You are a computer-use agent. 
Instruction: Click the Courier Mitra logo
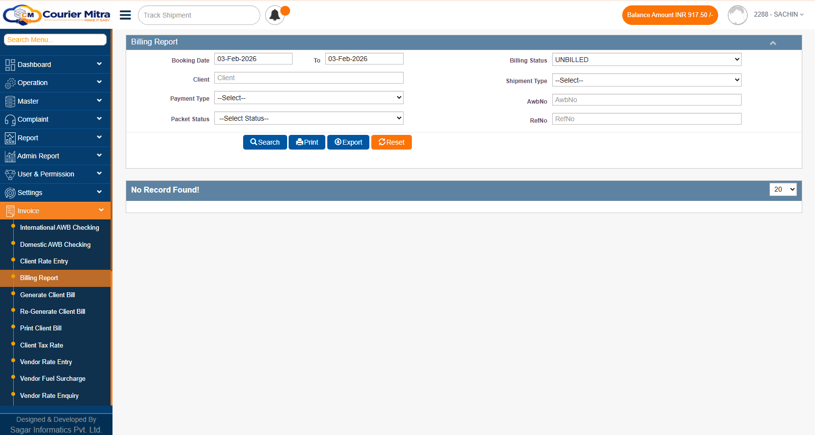click(57, 15)
